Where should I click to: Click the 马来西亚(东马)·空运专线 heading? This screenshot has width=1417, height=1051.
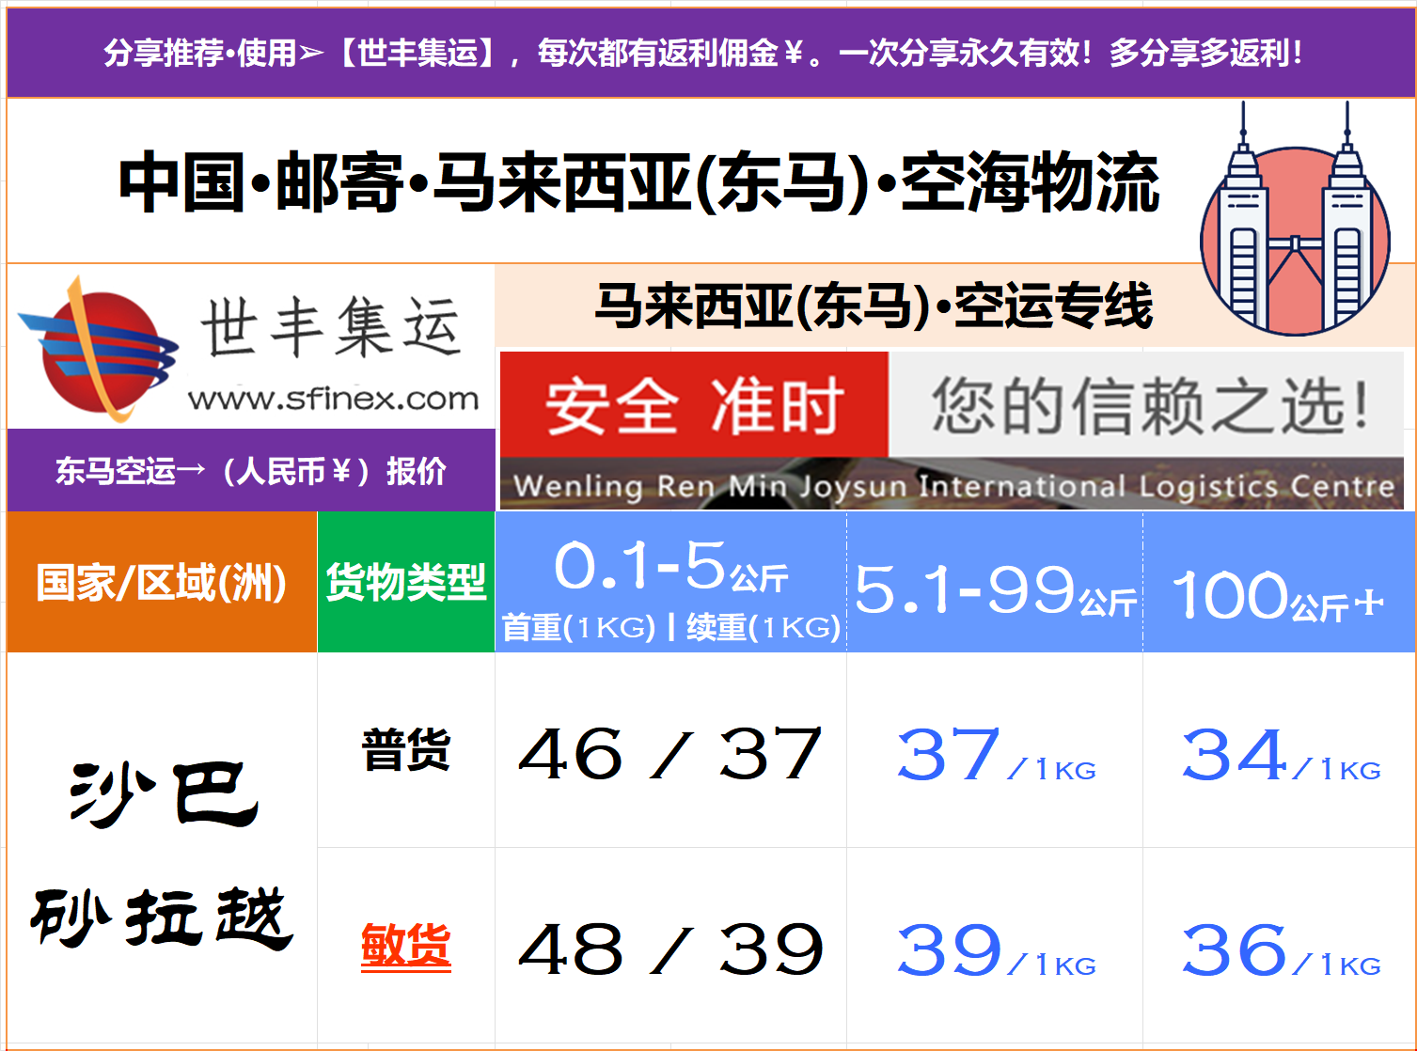pyautogui.click(x=874, y=306)
